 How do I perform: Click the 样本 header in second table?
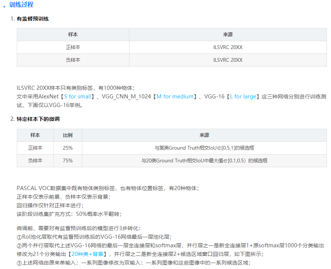(35, 135)
